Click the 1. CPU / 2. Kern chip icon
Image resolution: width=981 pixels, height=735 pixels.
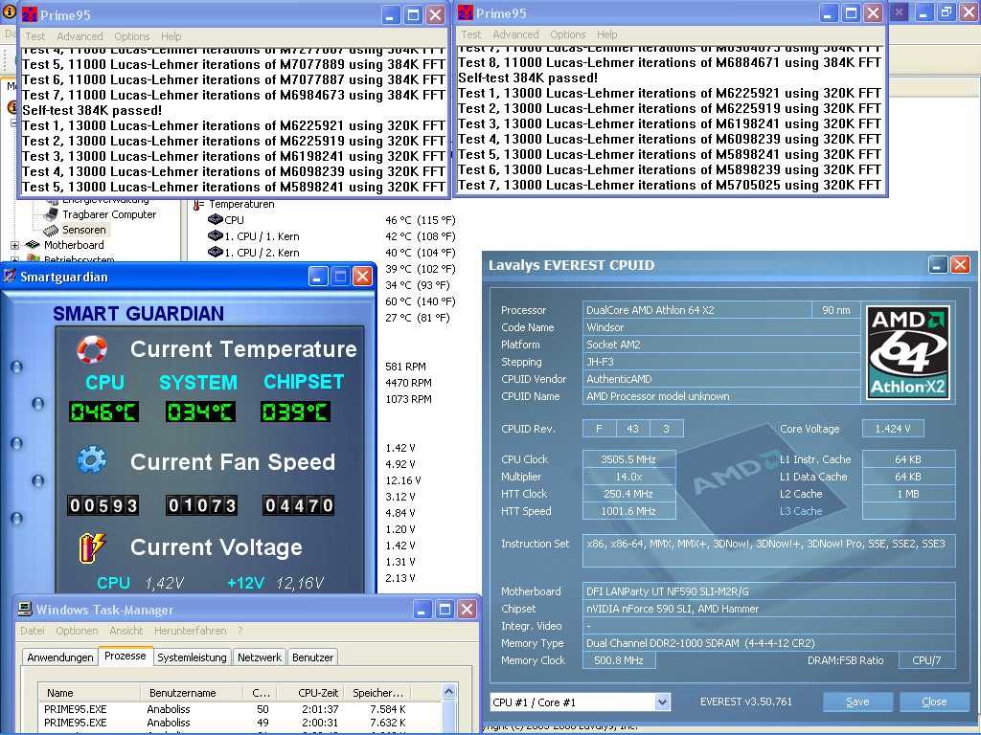(216, 252)
